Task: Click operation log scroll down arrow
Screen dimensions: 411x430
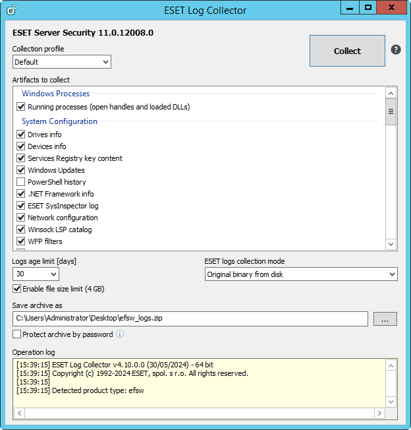Action: (x=391, y=402)
